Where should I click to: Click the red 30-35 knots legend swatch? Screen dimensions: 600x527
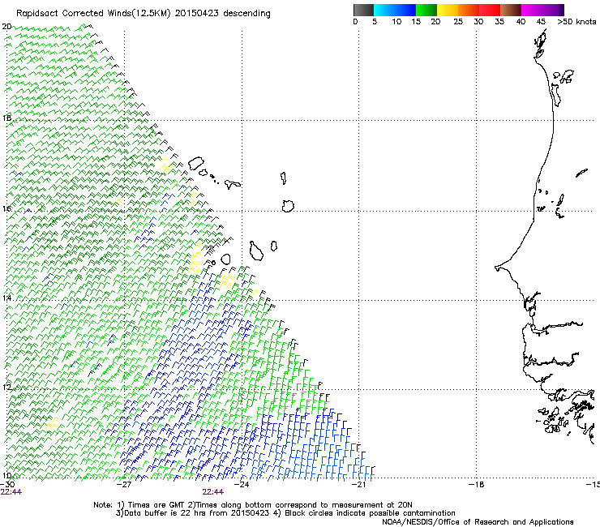tap(490, 10)
